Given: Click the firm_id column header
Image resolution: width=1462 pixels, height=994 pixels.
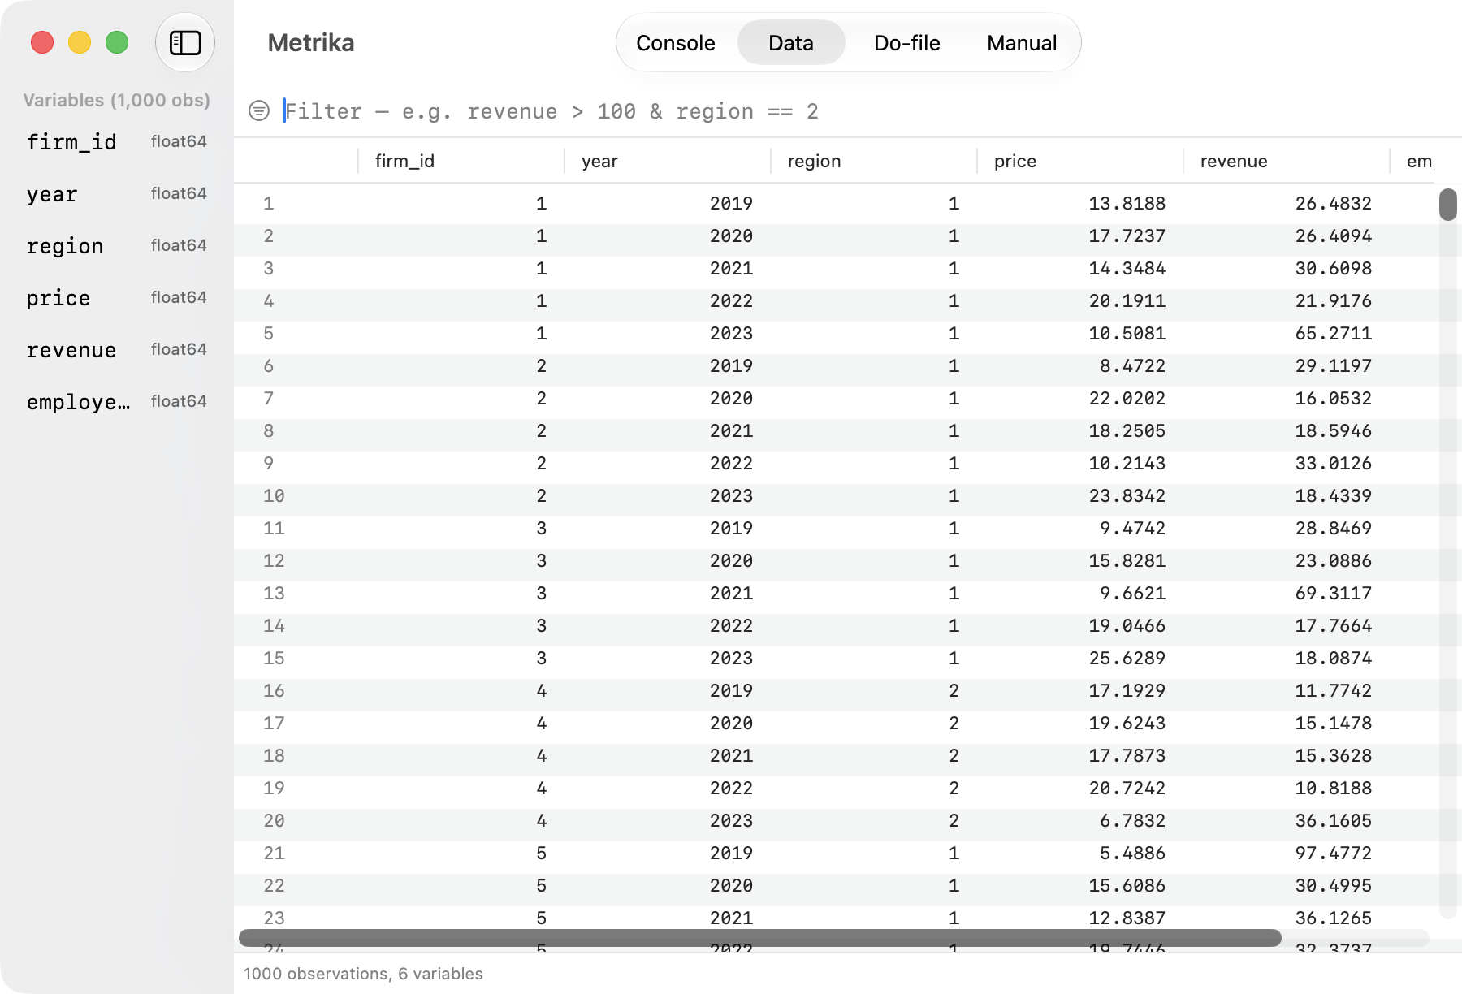Looking at the screenshot, I should pyautogui.click(x=461, y=161).
